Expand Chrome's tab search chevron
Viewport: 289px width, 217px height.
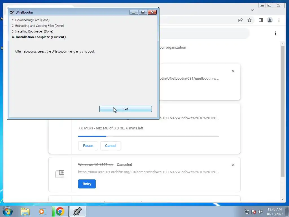tap(252, 10)
